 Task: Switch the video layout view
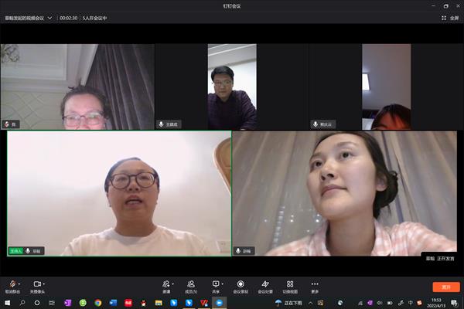click(x=290, y=284)
